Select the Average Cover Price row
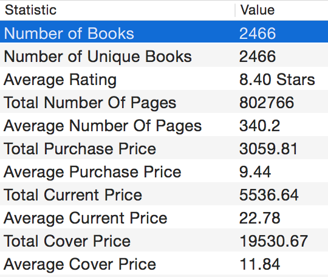This screenshot has height=277, width=328. [164, 264]
